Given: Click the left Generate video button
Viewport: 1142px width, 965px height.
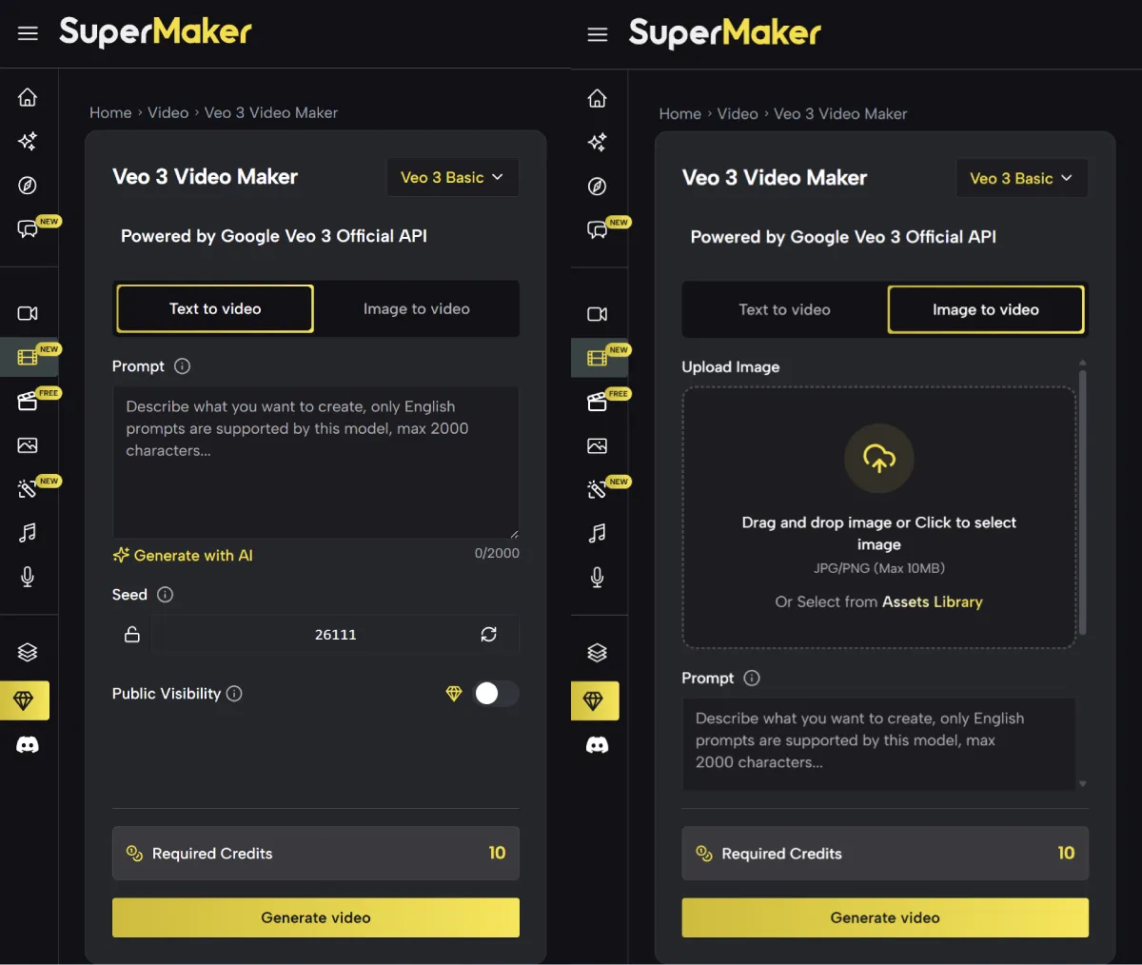Looking at the screenshot, I should (316, 917).
